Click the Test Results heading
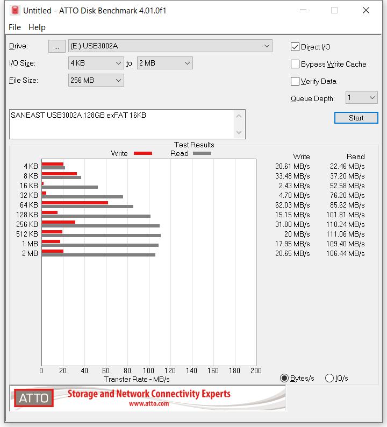 pos(194,145)
